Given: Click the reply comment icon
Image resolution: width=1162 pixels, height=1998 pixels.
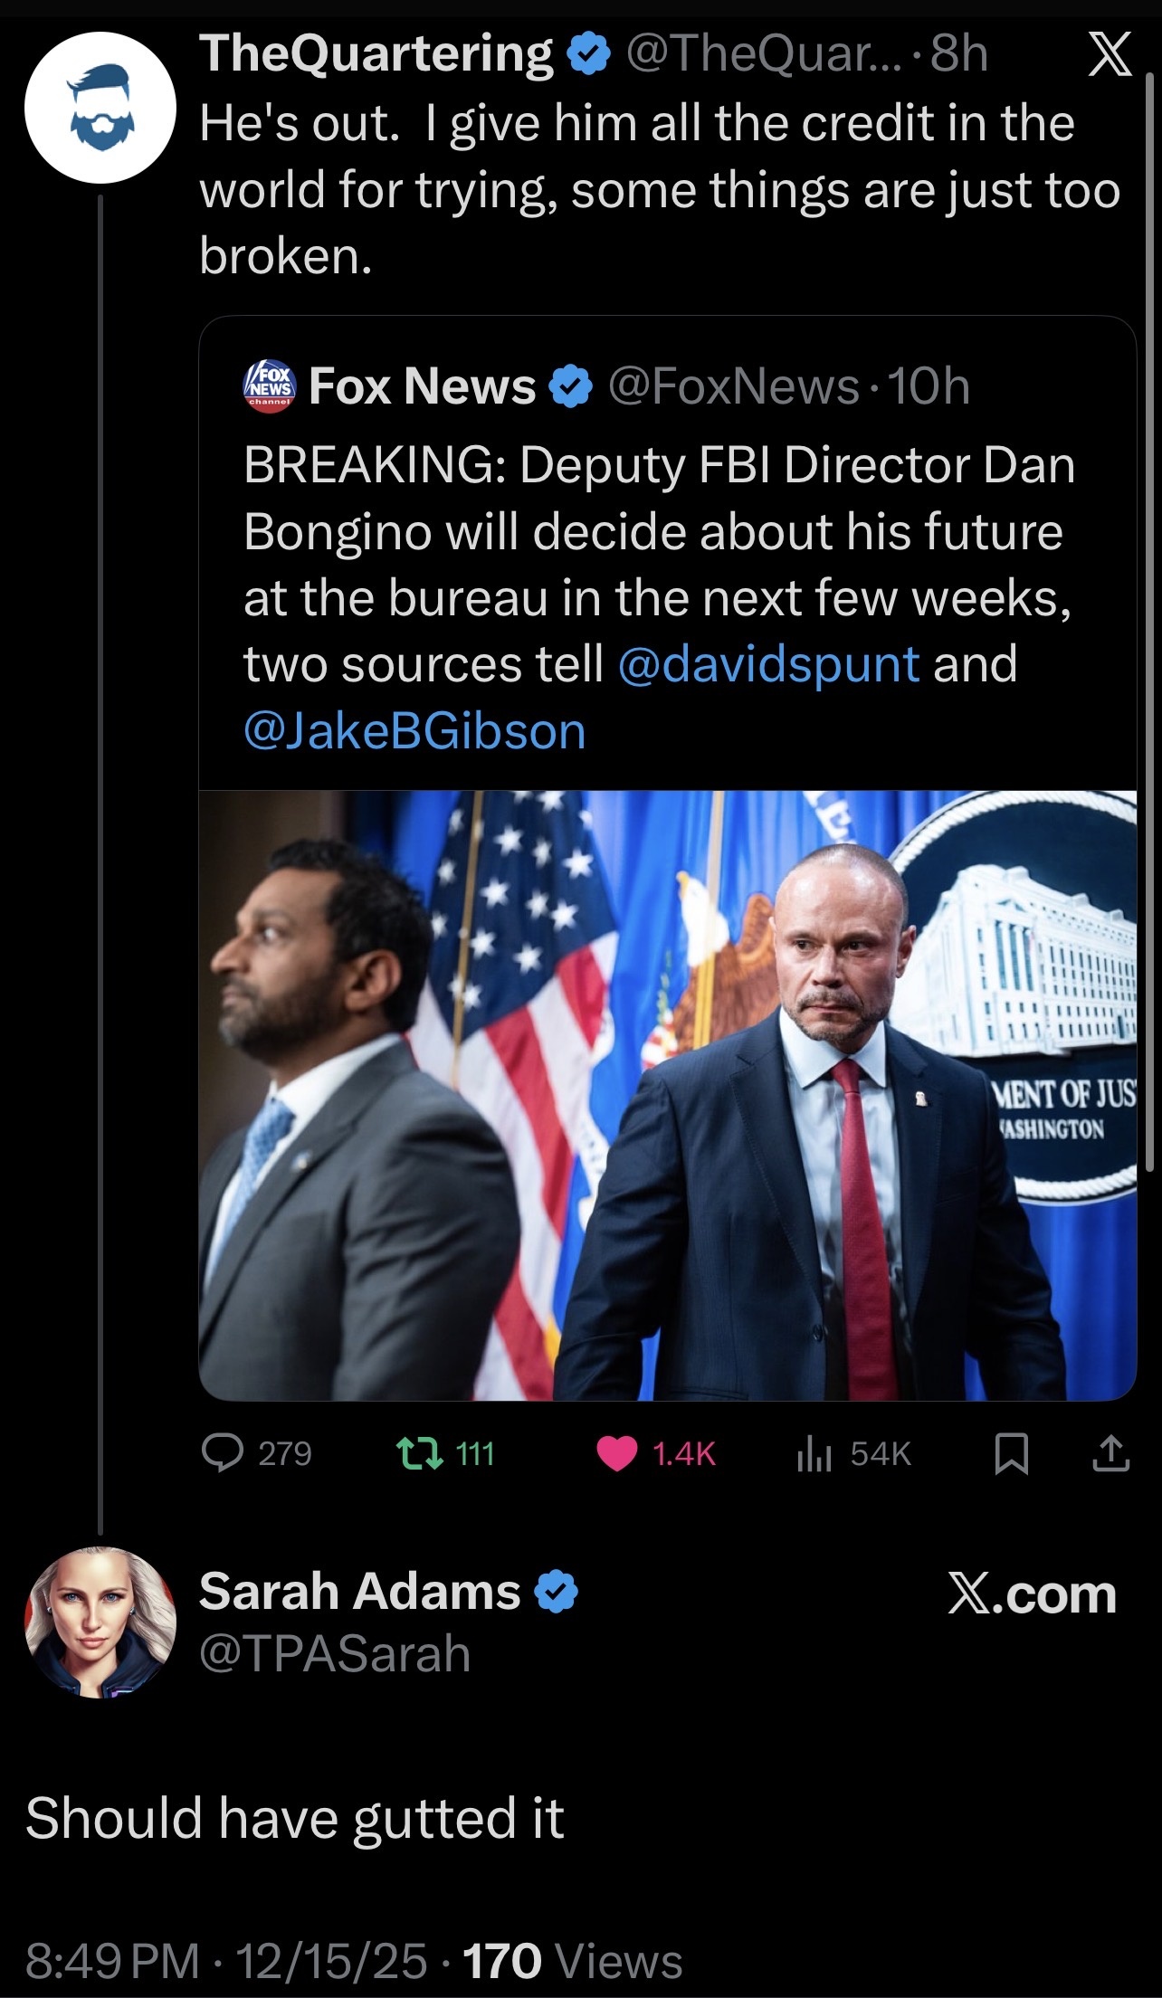Looking at the screenshot, I should pos(222,1453).
